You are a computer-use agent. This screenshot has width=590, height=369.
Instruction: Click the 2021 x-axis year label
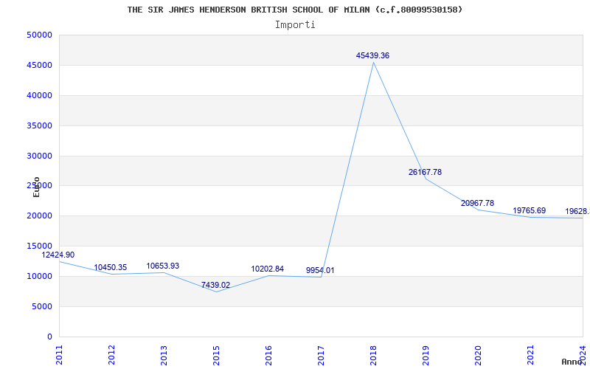coord(530,355)
